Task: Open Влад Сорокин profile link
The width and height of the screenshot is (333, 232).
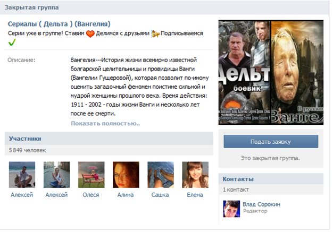Action: click(x=261, y=204)
